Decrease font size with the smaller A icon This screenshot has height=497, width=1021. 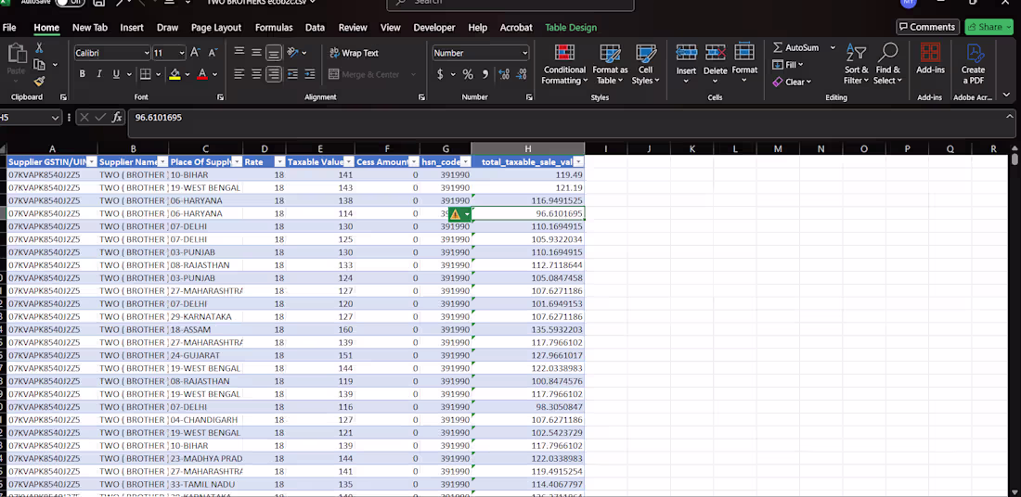coord(213,53)
